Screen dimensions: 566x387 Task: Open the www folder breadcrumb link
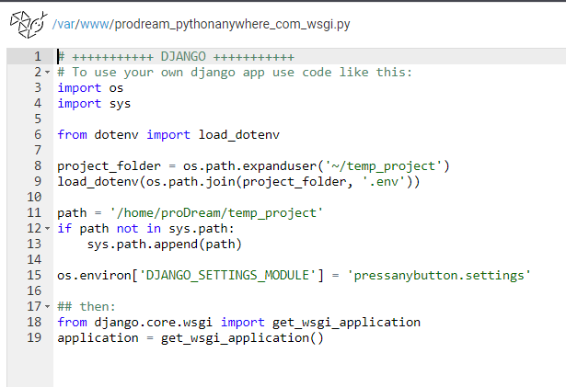pyautogui.click(x=94, y=24)
